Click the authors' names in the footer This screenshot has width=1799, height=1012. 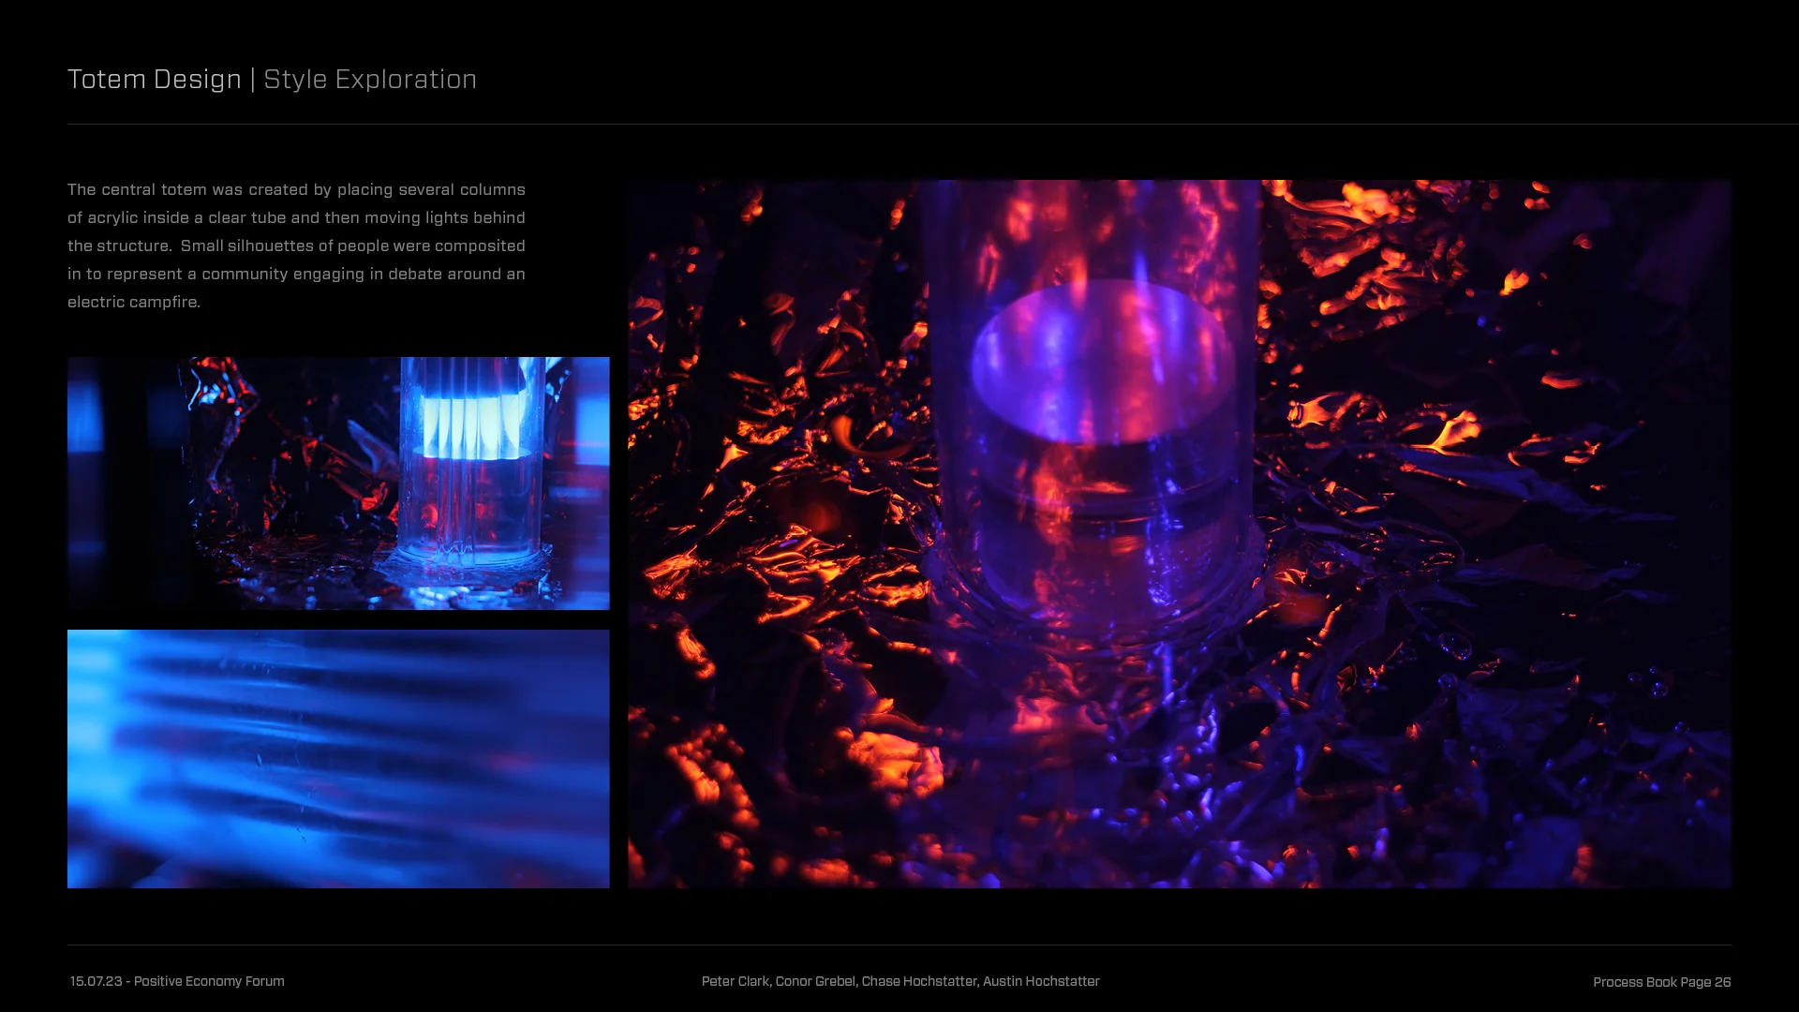click(900, 981)
